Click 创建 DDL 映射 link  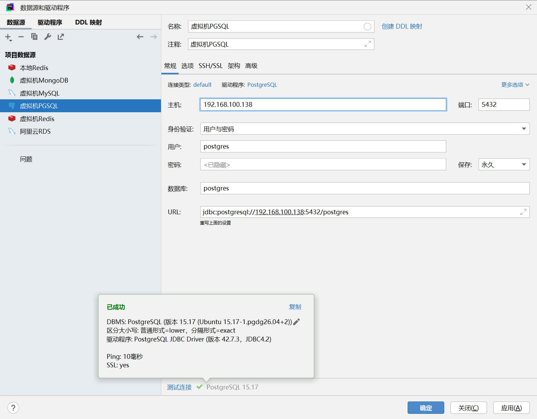pyautogui.click(x=402, y=27)
